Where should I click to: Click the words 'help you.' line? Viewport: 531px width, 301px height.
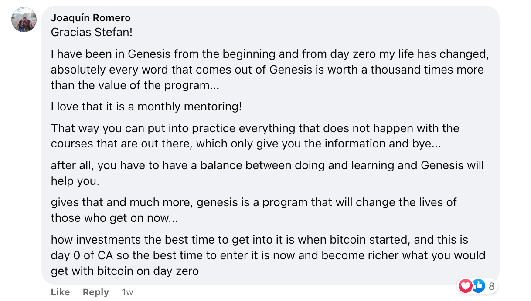75,181
